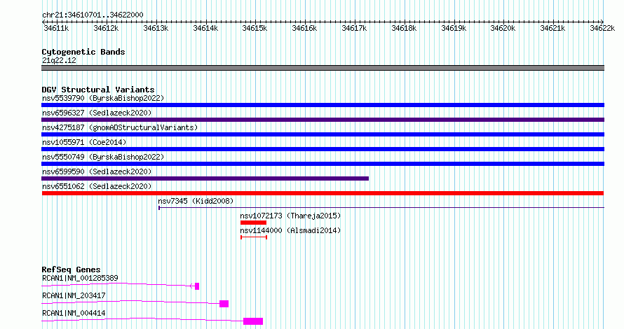Open nsv1072173 (Thareja2015) variant label
The width and height of the screenshot is (624, 329).
coord(290,216)
